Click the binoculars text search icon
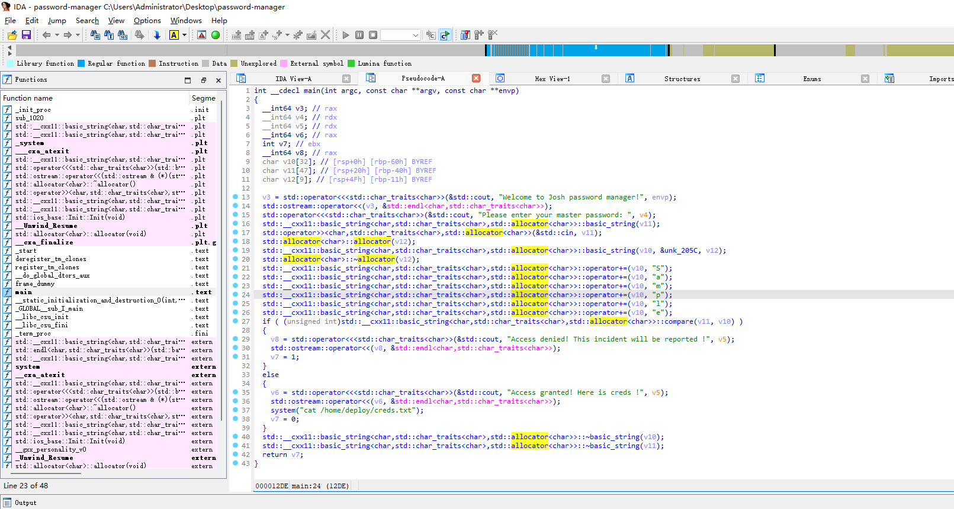 point(109,35)
